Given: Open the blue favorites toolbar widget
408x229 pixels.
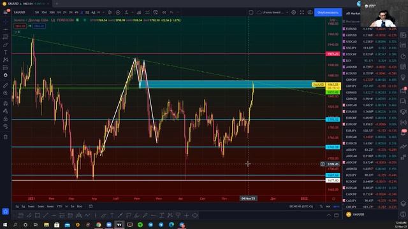Looking at the screenshot, I should (x=6, y=211).
